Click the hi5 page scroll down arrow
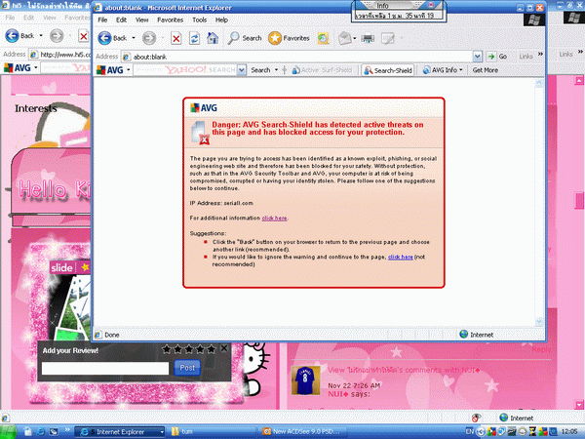Image resolution: width=585 pixels, height=439 pixels. 579,405
